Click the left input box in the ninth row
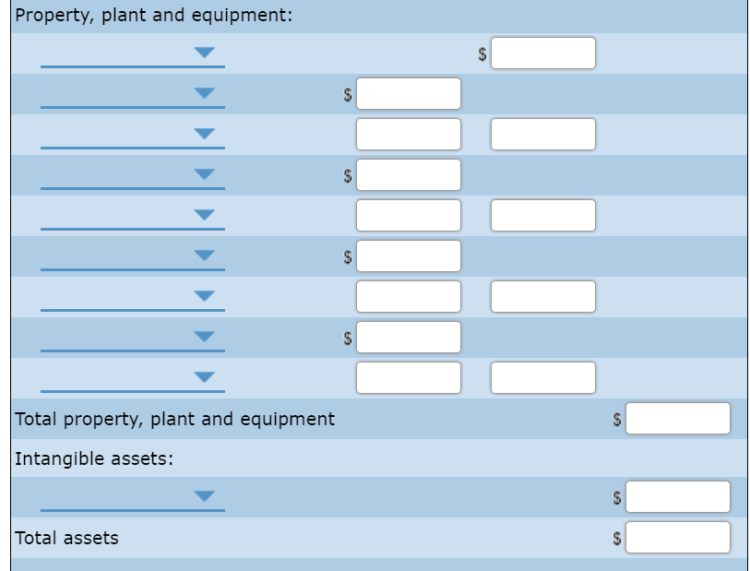 pyautogui.click(x=409, y=376)
